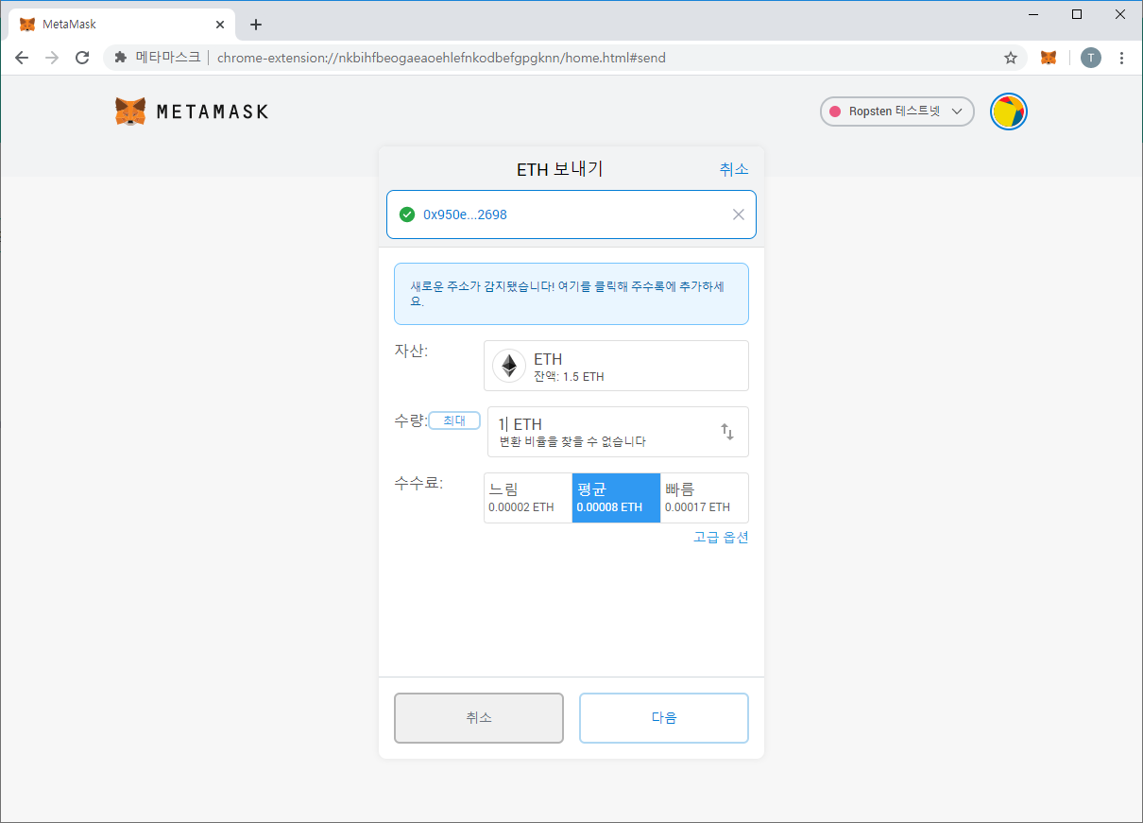The image size is (1143, 823).
Task: Click the extension puzzle icon in address bar
Action: (120, 58)
